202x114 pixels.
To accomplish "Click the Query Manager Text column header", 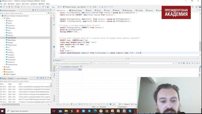I will [20, 84].
